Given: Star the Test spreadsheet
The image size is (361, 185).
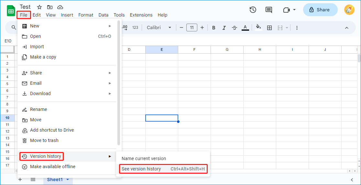Looking at the screenshot, I should click(39, 7).
